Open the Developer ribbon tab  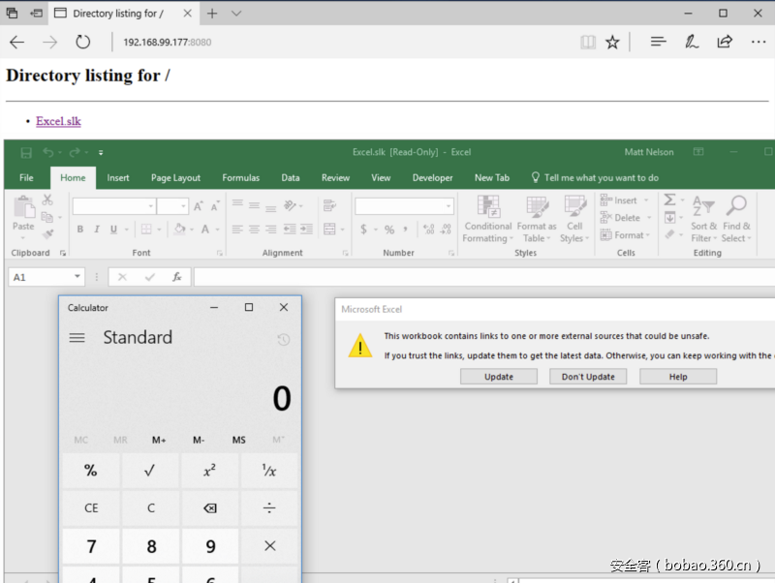pos(432,178)
